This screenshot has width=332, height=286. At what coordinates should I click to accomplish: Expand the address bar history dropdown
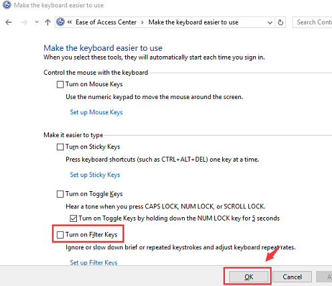click(x=270, y=23)
